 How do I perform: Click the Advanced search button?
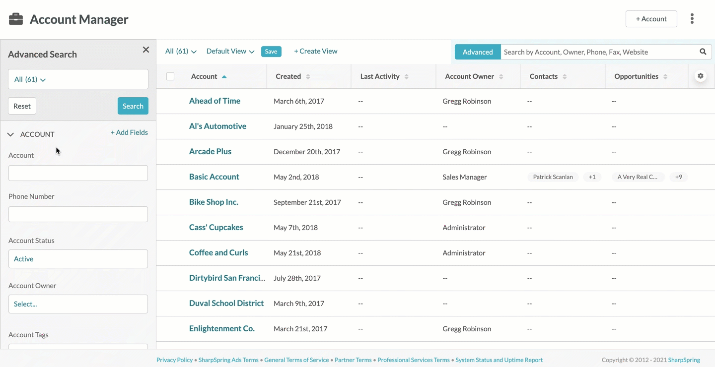(x=478, y=52)
